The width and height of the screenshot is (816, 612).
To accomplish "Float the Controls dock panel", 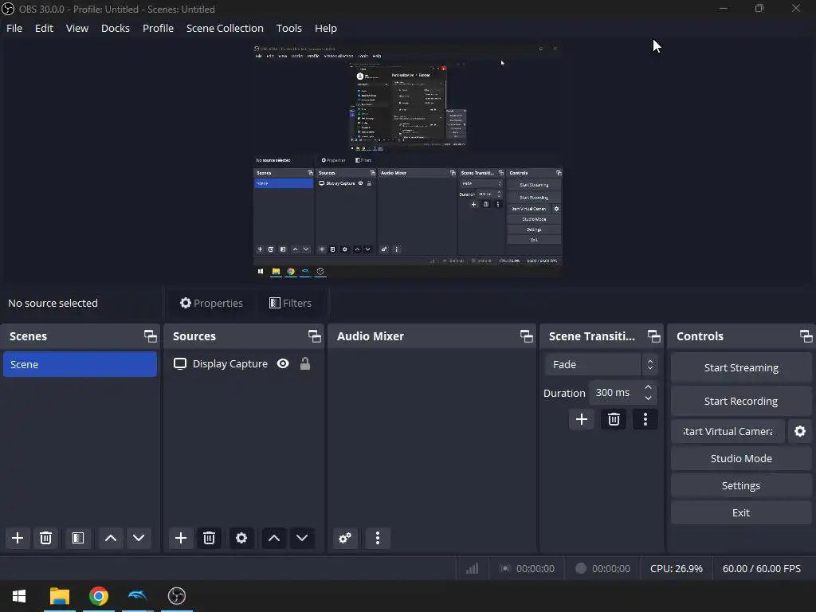I will click(x=806, y=336).
